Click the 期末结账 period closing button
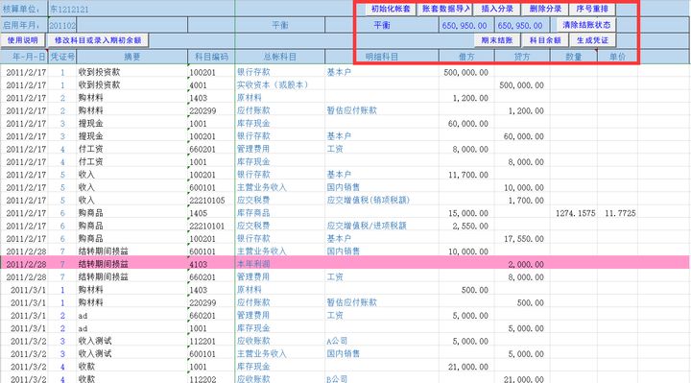 click(x=496, y=40)
